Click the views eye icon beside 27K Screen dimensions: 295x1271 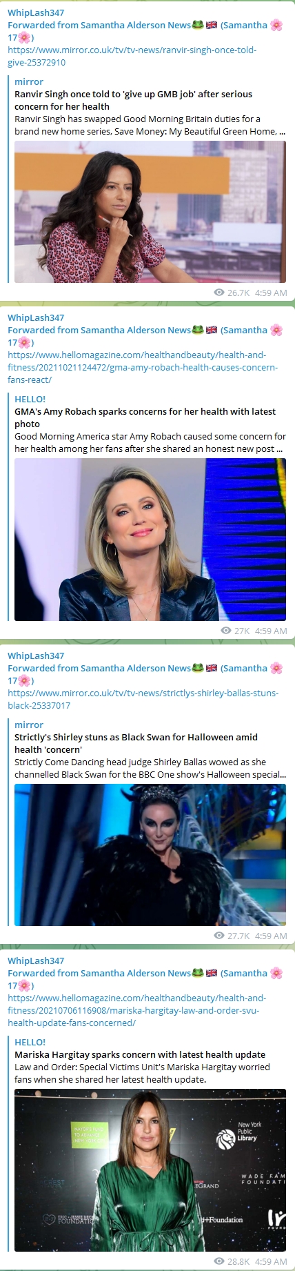(225, 631)
